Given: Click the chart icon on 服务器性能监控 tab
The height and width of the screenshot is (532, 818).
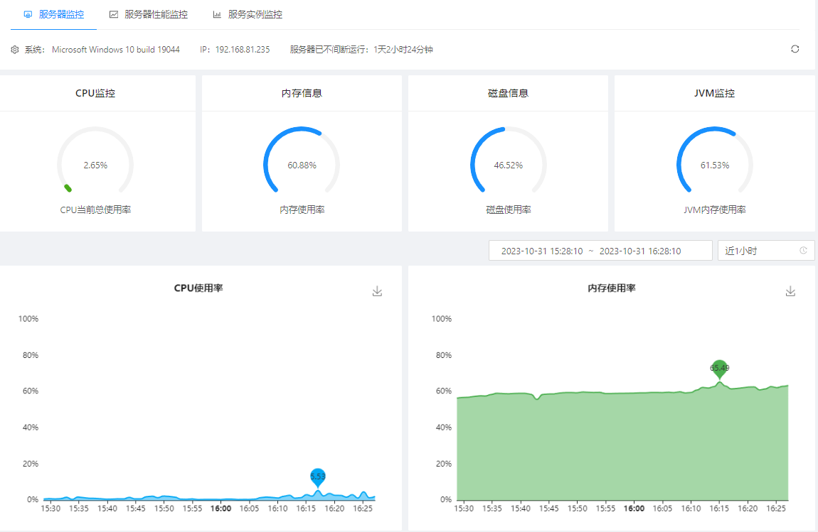Looking at the screenshot, I should point(114,14).
